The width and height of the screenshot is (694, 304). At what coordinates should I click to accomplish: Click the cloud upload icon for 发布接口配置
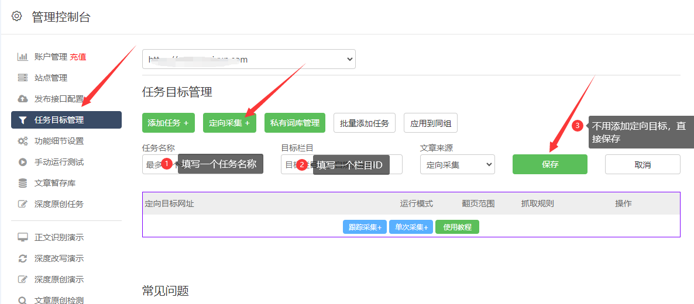click(23, 99)
